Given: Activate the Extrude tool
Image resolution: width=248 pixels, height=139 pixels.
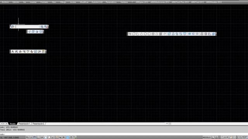Looking at the screenshot, I should pyautogui.click(x=169, y=34).
